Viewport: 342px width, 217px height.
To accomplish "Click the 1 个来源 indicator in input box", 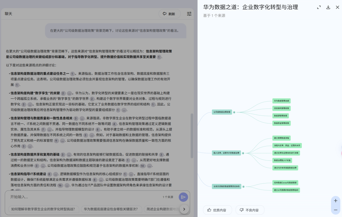I will point(168,197).
